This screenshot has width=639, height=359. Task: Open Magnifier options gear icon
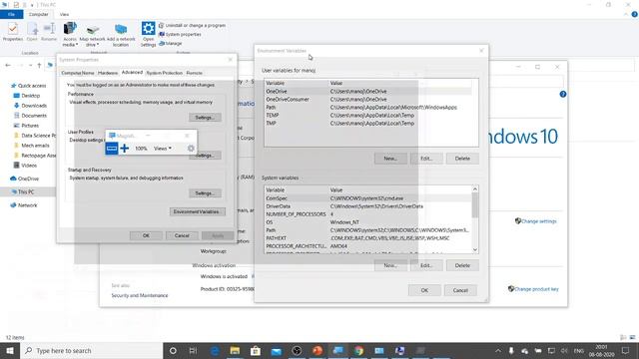coord(191,149)
